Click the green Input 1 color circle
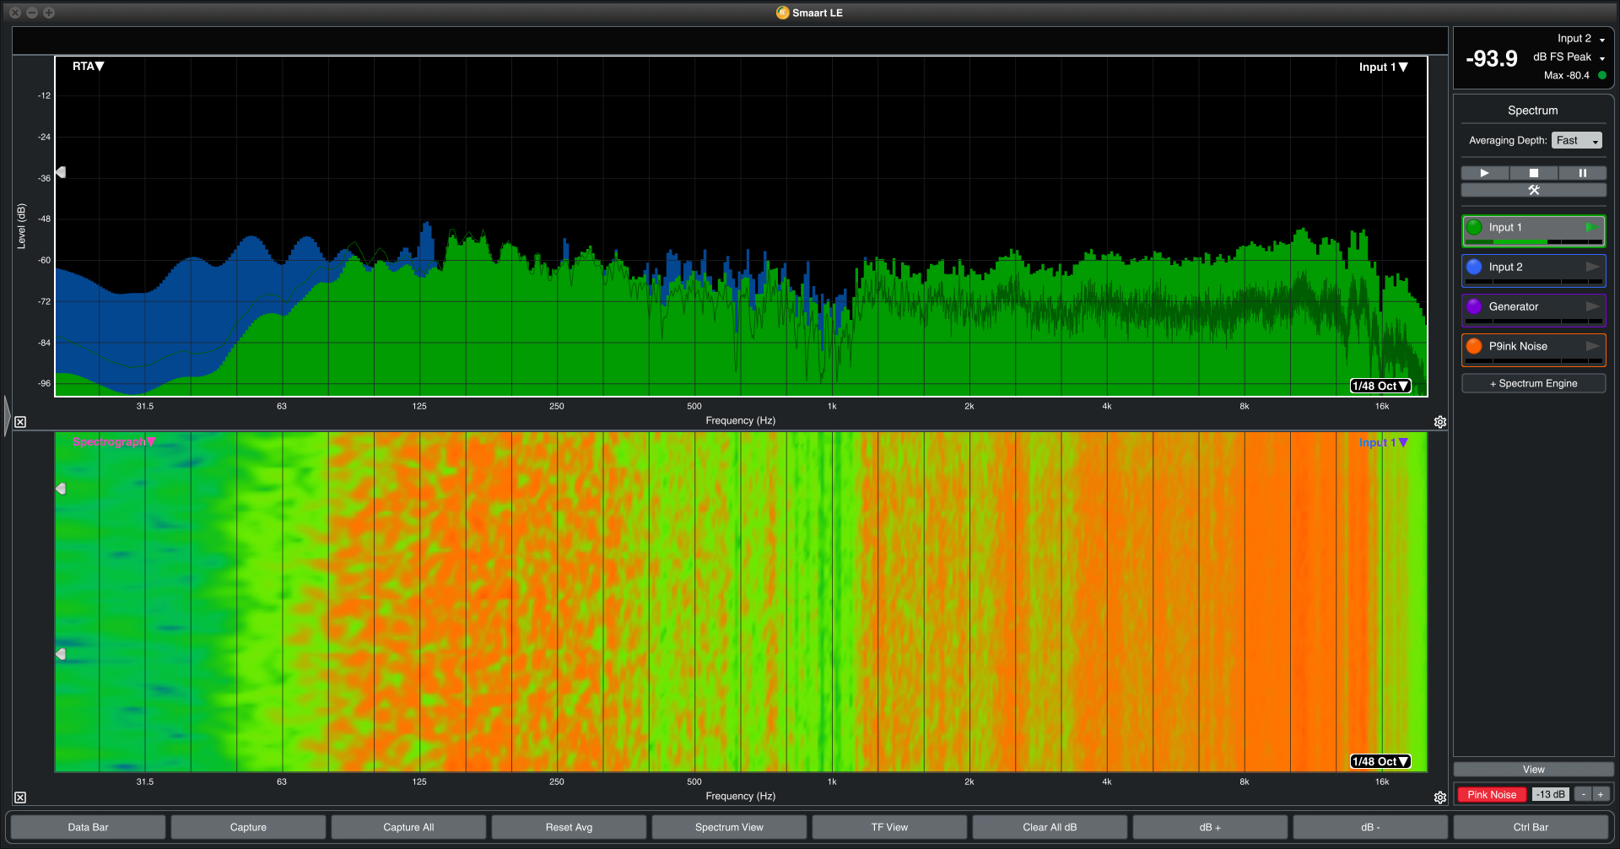 point(1474,227)
